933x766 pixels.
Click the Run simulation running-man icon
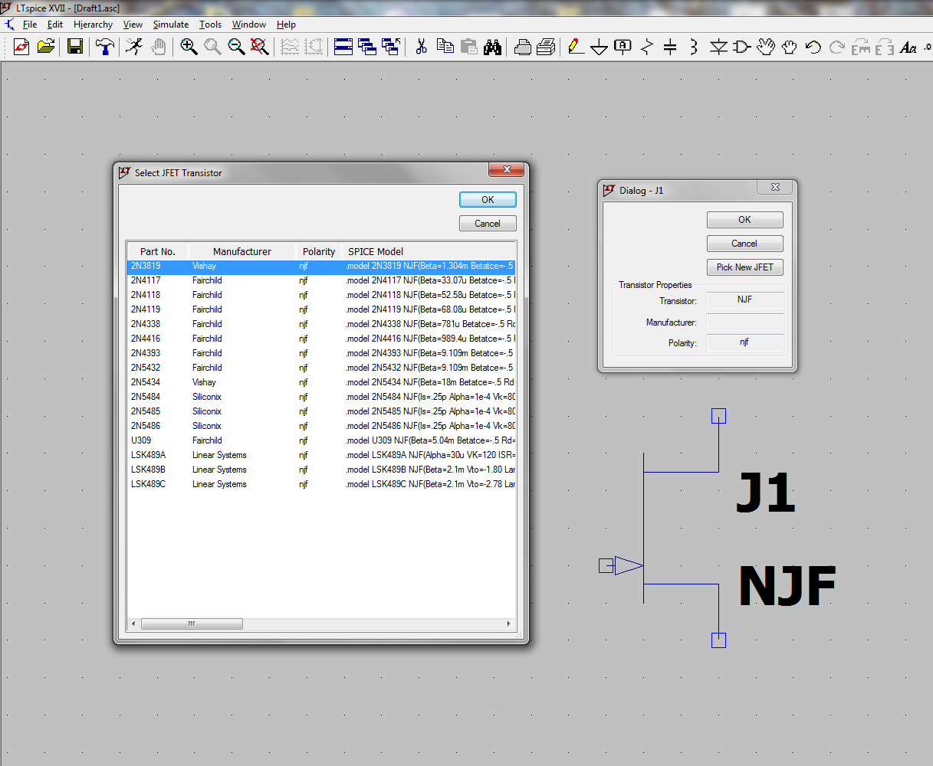pyautogui.click(x=134, y=47)
